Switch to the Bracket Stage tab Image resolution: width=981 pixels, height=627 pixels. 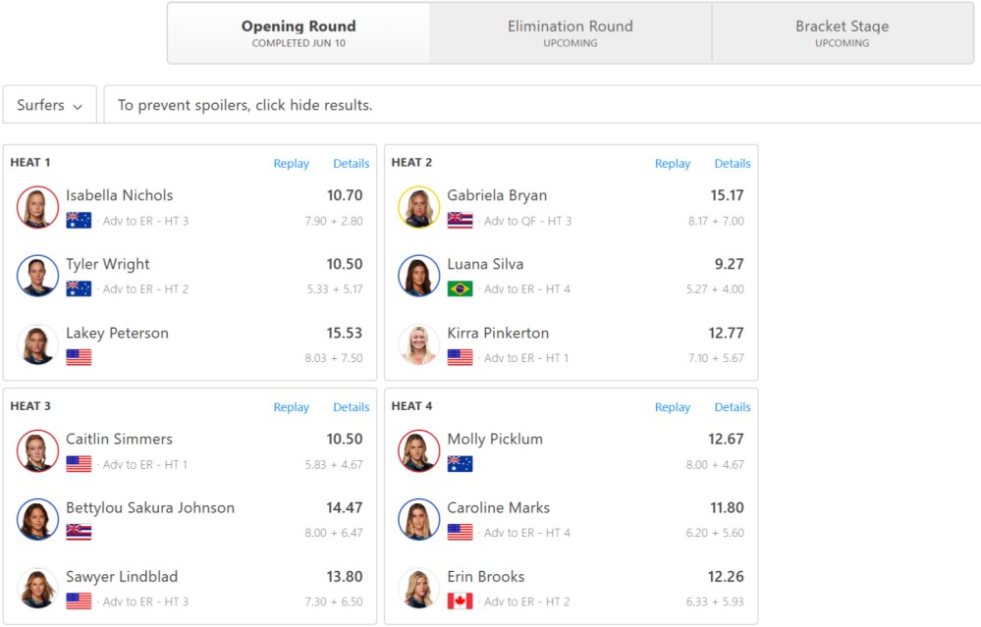(843, 33)
